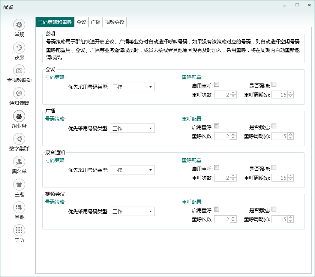
Task: Open the 黑名单 blacklist icon
Action: point(19,162)
